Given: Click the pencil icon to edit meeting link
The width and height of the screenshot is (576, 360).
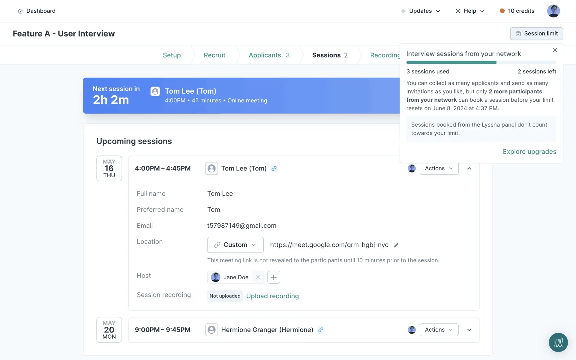Looking at the screenshot, I should pyautogui.click(x=396, y=245).
